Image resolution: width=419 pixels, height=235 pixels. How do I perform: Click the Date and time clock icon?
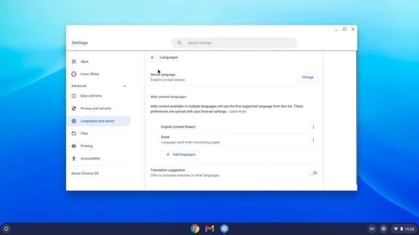(74, 96)
